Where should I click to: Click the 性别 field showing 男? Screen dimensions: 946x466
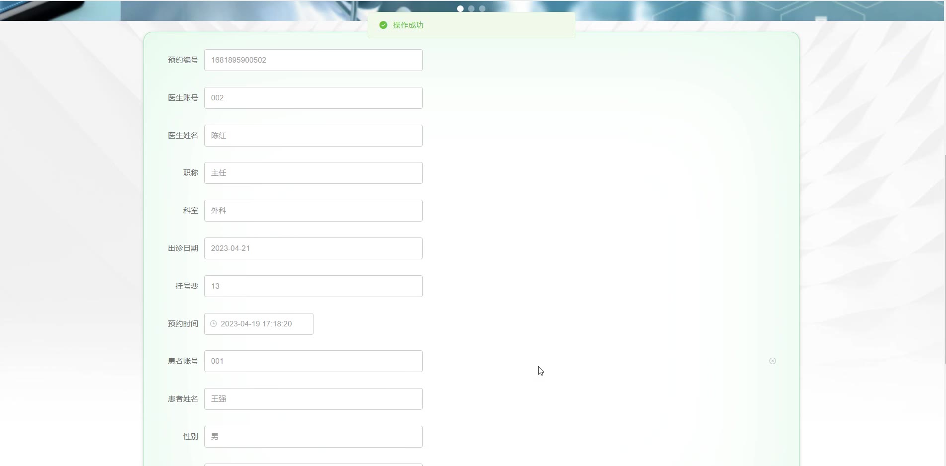[x=313, y=437]
